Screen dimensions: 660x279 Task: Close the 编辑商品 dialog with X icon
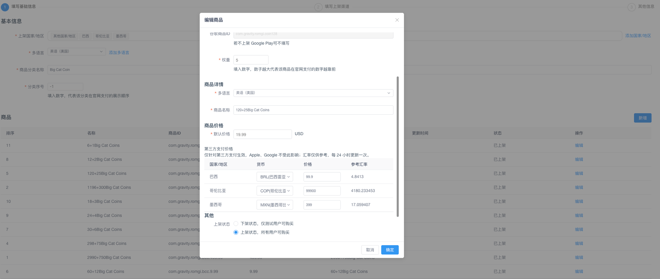tap(397, 20)
